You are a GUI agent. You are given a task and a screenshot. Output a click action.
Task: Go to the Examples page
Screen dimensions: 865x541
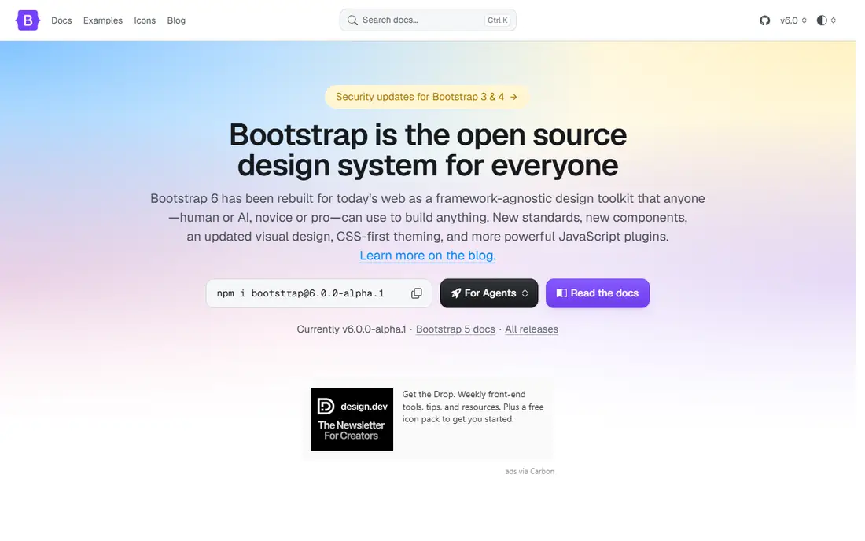104,20
